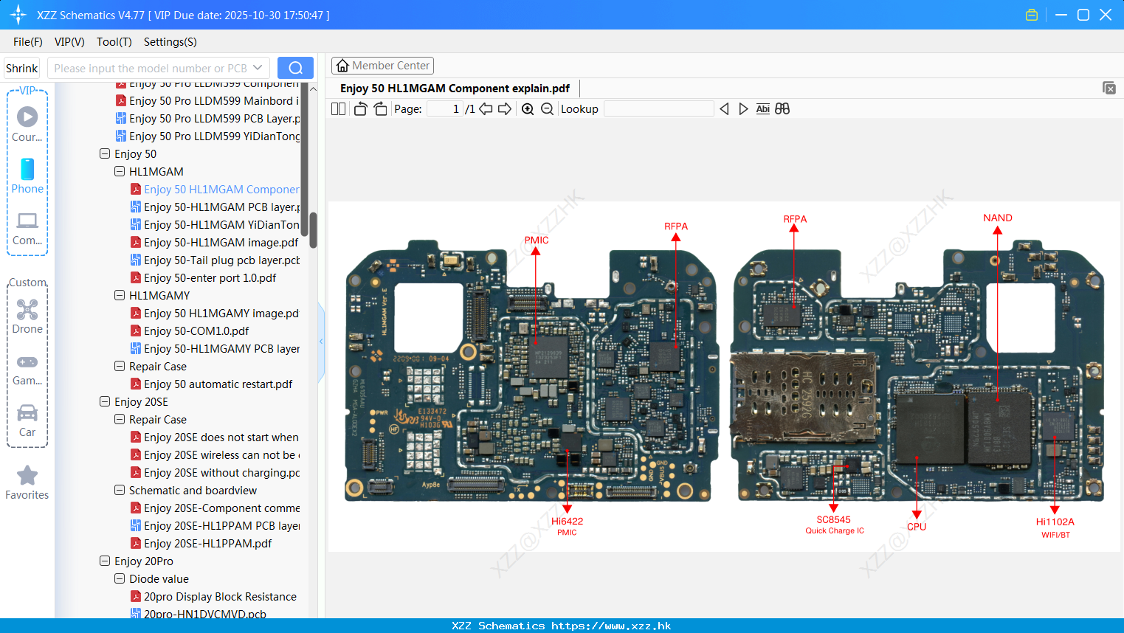Open Enjoy 50-COM1.0.pdf
This screenshot has width=1124, height=633.
point(190,331)
